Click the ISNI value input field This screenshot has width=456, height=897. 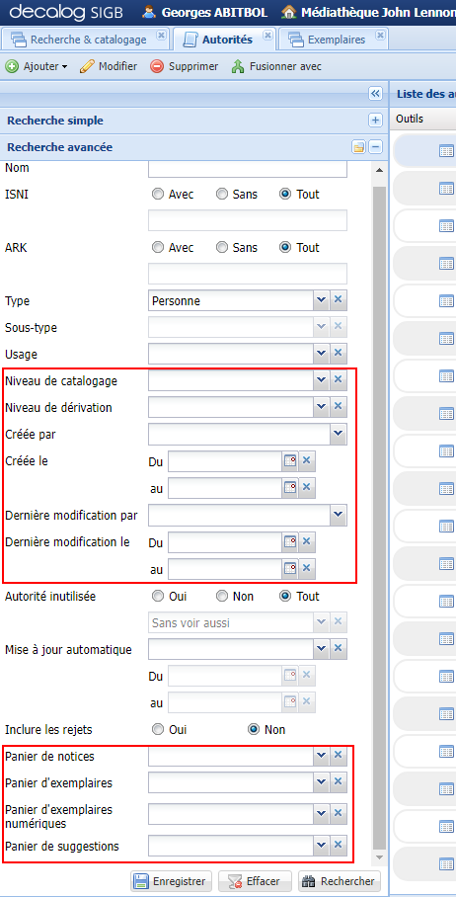pyautogui.click(x=248, y=220)
